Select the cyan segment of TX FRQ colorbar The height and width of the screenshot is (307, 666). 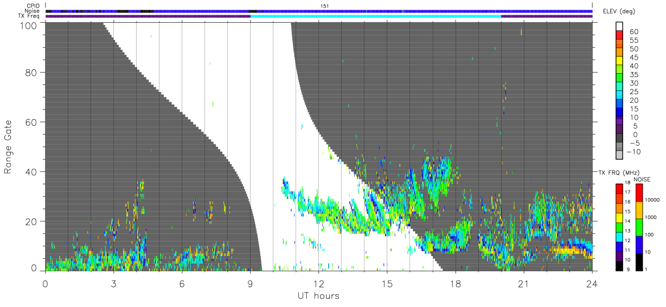point(619,237)
